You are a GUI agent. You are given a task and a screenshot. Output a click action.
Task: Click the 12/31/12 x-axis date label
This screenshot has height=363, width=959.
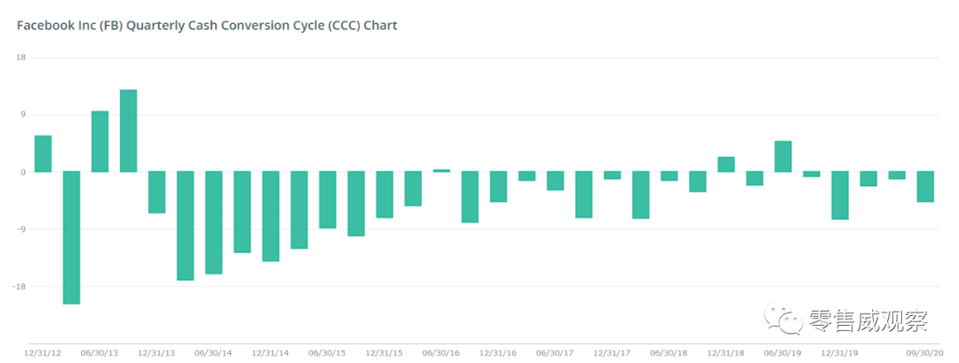pos(43,353)
